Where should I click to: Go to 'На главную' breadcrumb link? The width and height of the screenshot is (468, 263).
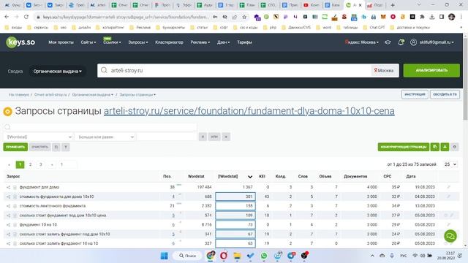point(19,94)
